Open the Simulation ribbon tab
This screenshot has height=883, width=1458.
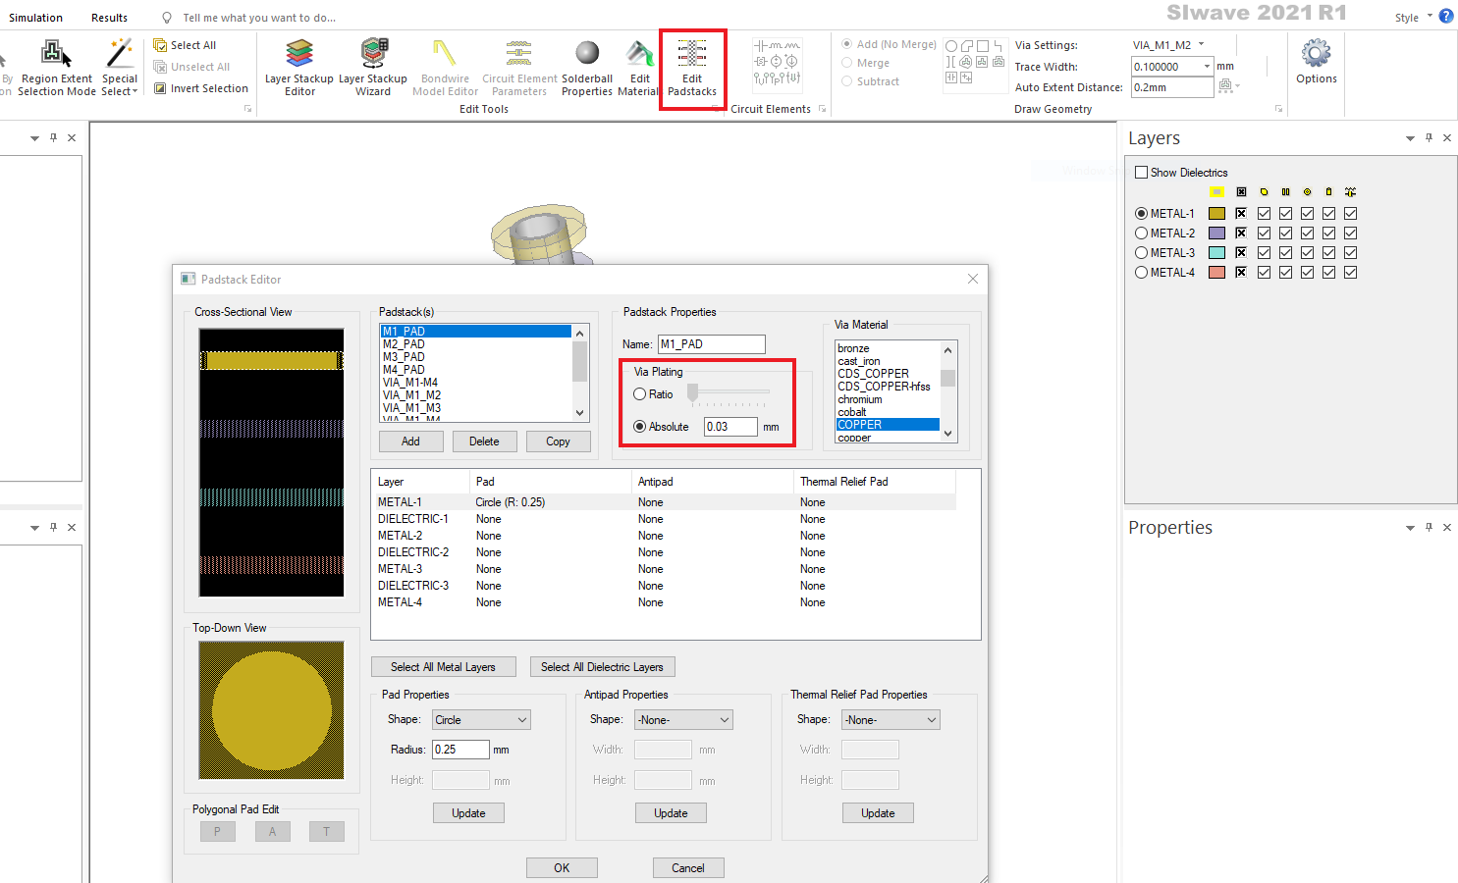tap(35, 18)
